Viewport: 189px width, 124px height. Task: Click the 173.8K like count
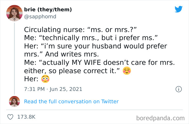[26, 117]
